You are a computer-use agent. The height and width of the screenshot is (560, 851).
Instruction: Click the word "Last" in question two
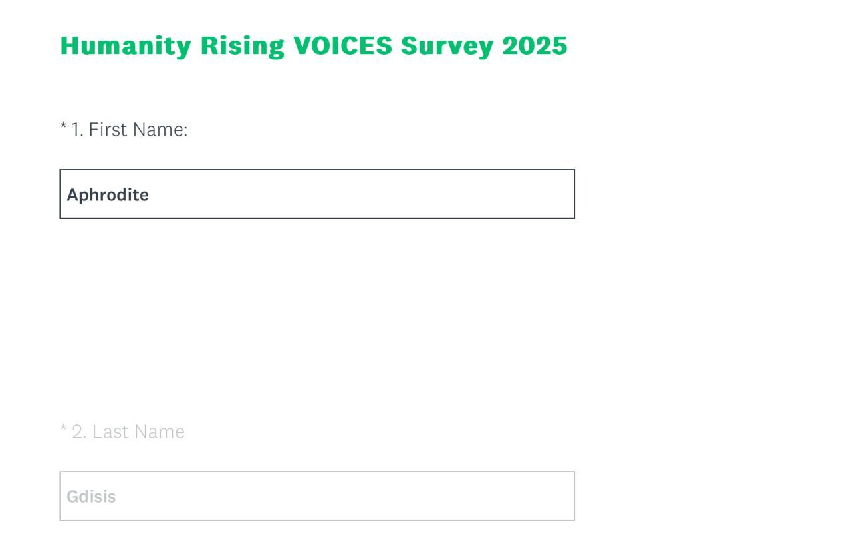pos(110,432)
